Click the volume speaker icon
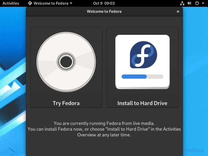The height and width of the screenshot is (156, 208). (190, 3)
